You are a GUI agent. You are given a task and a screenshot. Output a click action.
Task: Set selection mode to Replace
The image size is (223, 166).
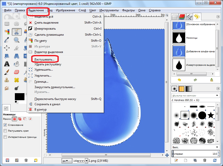(x=14, y=119)
